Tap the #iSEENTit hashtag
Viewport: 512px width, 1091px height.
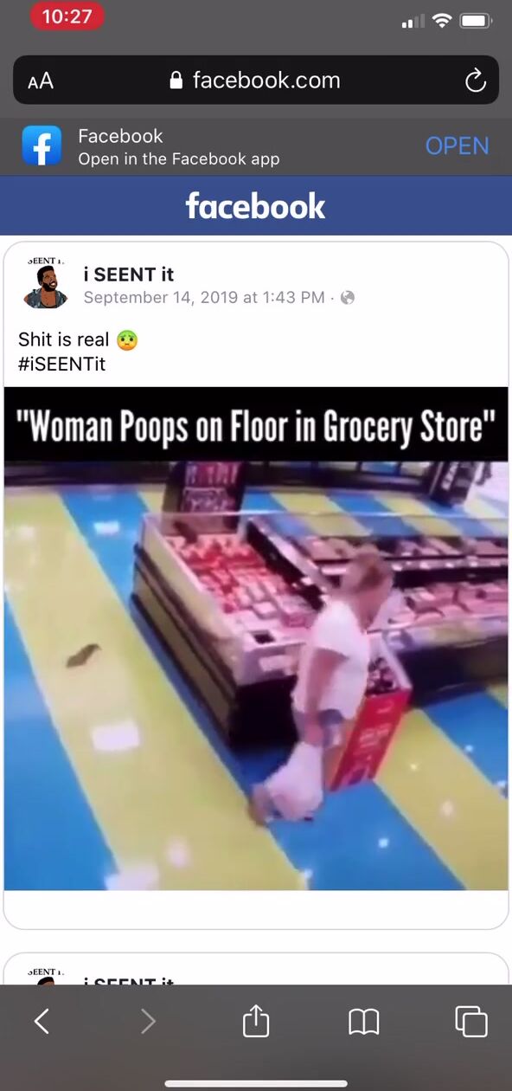[x=61, y=365]
